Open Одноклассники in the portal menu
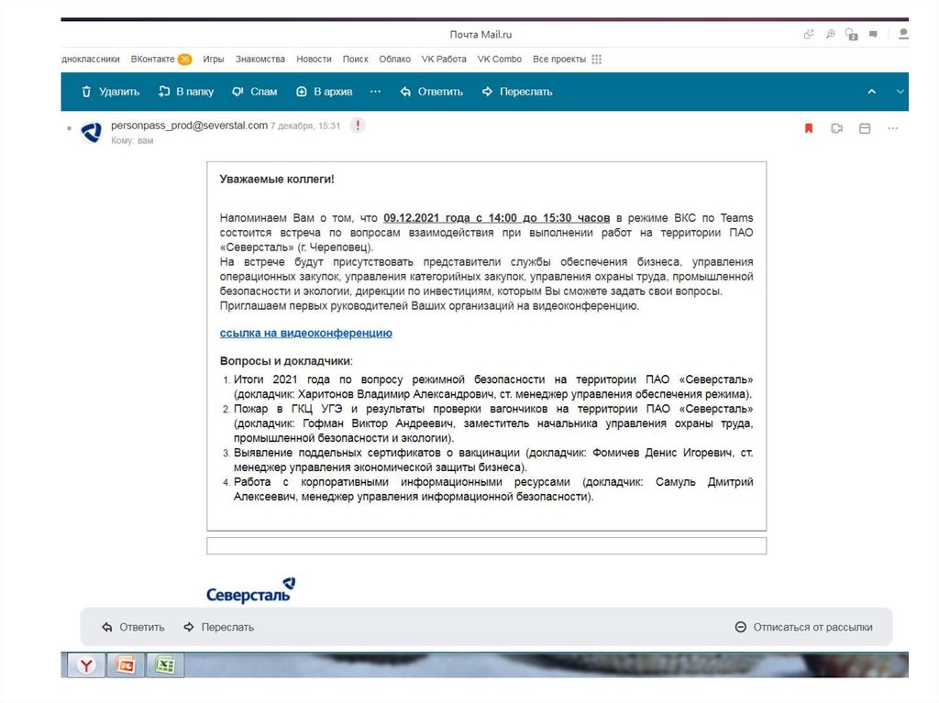The height and width of the screenshot is (703, 939). pos(91,60)
